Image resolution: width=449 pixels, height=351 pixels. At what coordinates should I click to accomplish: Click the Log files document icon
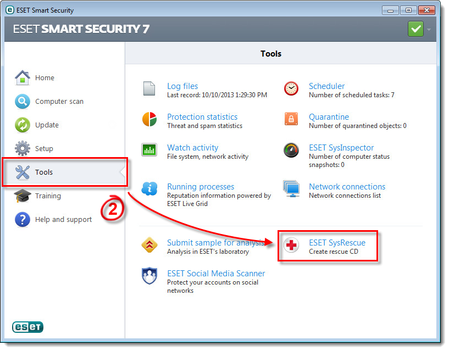pyautogui.click(x=149, y=89)
